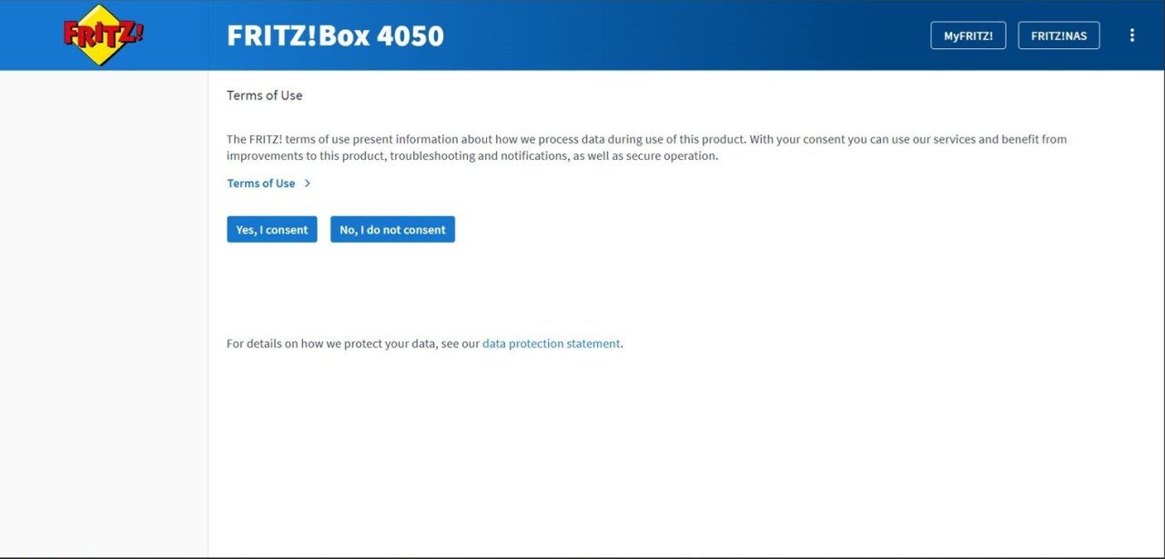Viewport: 1165px width, 559px height.
Task: Click the '4050' model number in header
Action: [x=410, y=35]
